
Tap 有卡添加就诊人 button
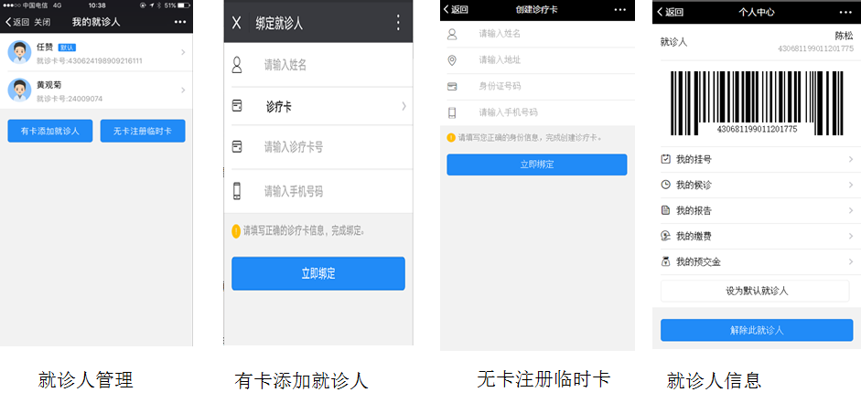[50, 131]
